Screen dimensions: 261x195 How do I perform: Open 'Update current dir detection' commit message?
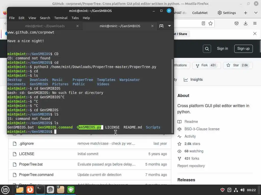(x=99, y=175)
